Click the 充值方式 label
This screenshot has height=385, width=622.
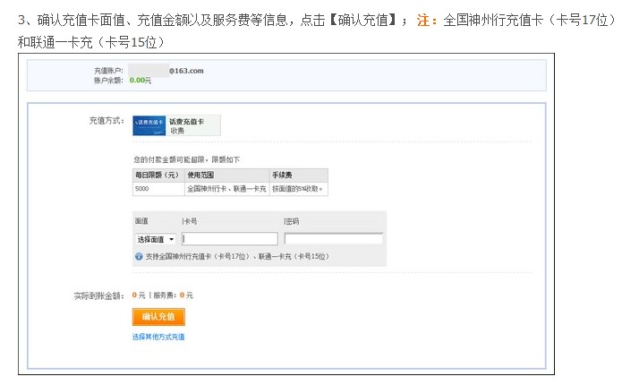tap(107, 121)
